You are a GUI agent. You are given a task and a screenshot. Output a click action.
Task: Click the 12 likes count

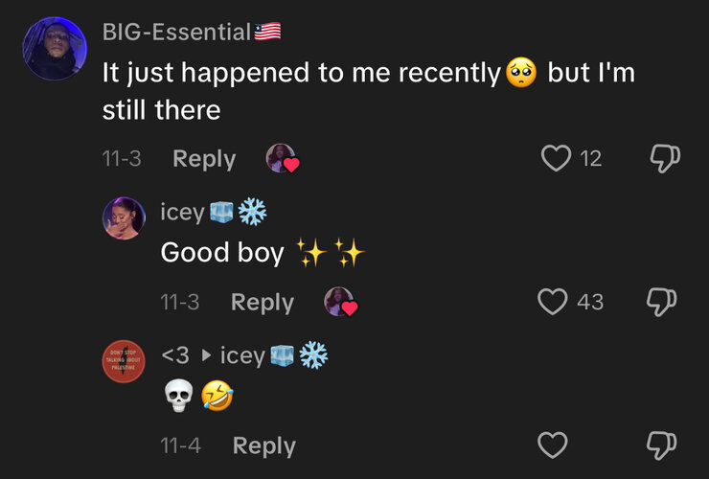point(591,159)
